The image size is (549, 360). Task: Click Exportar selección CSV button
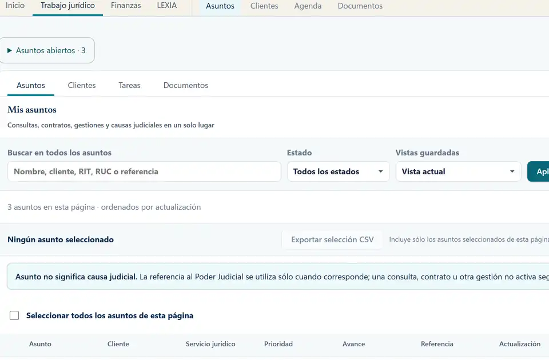tap(332, 239)
